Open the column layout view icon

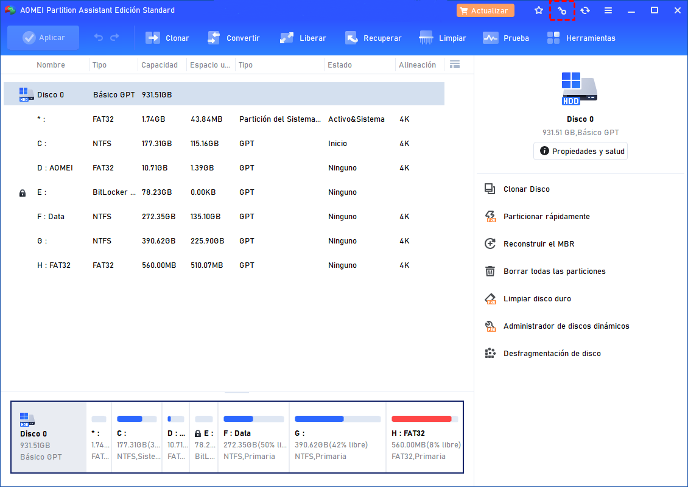[x=454, y=65]
